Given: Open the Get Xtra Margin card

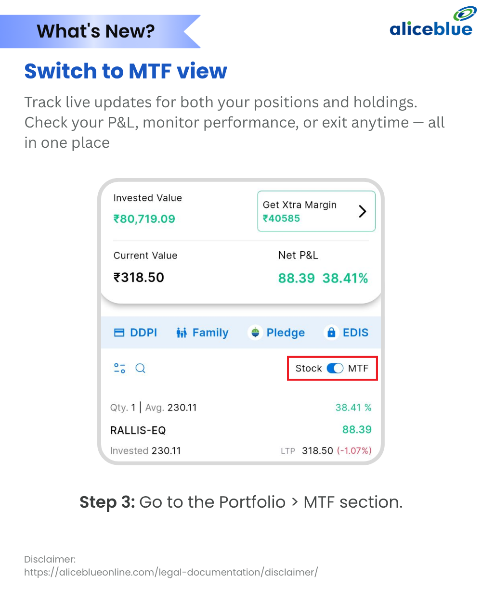Looking at the screenshot, I should (316, 211).
